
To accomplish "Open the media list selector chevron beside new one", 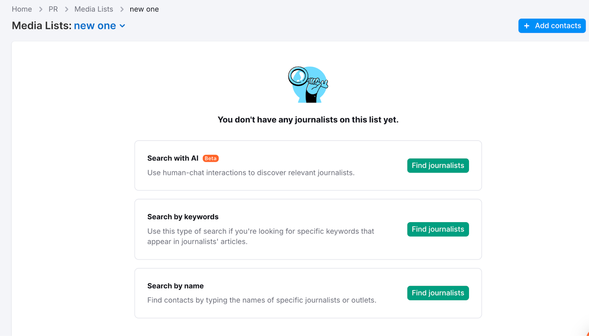I will pos(123,26).
